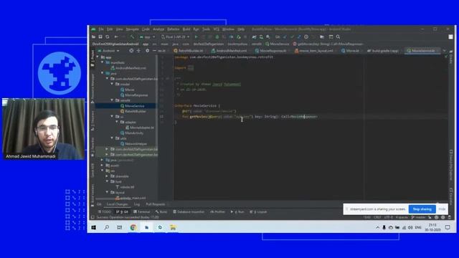The image size is (459, 258).
Task: Switch to the build.gradle (:app) tab
Action: tap(383, 51)
